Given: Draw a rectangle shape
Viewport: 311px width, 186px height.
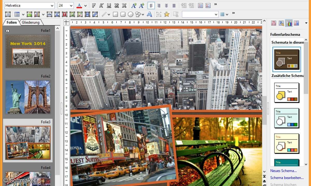Looking at the screenshot, I should [115, 14].
